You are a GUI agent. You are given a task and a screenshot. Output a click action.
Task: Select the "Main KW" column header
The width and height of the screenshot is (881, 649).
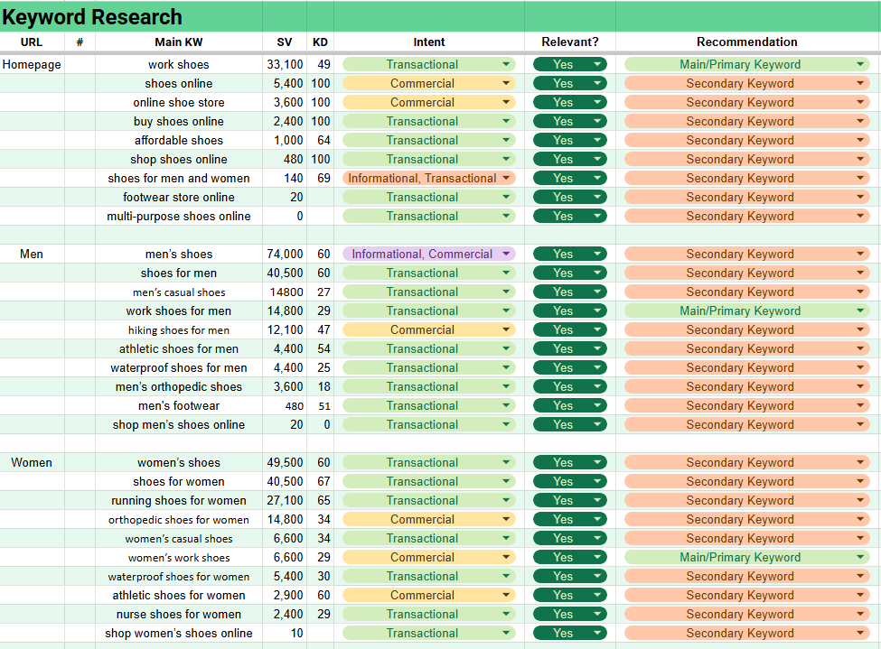pyautogui.click(x=178, y=42)
